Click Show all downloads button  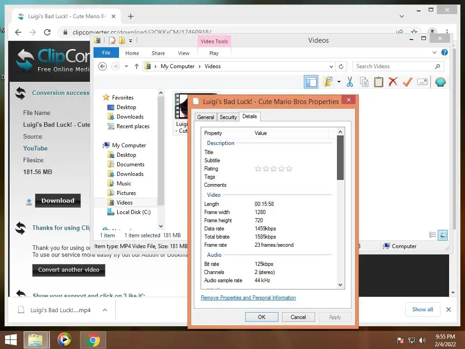pos(423,309)
